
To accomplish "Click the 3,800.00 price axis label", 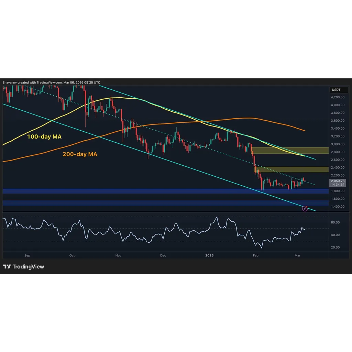I will [x=338, y=113].
